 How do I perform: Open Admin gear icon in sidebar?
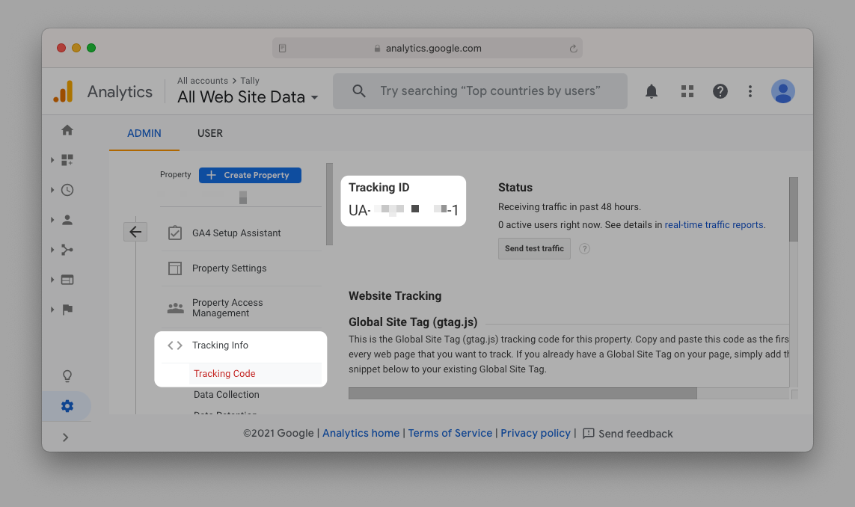point(67,406)
